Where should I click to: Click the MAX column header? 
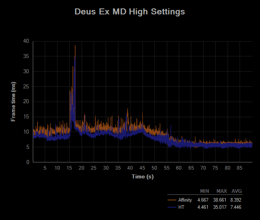point(222,191)
